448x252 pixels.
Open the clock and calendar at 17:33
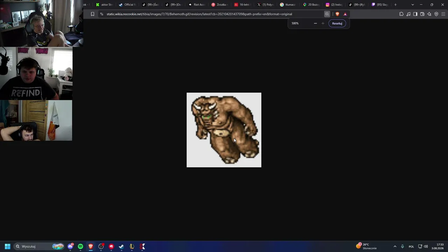click(437, 246)
